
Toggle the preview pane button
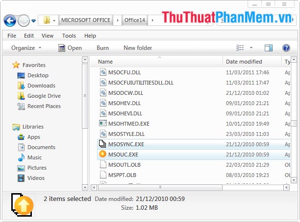click(x=269, y=48)
